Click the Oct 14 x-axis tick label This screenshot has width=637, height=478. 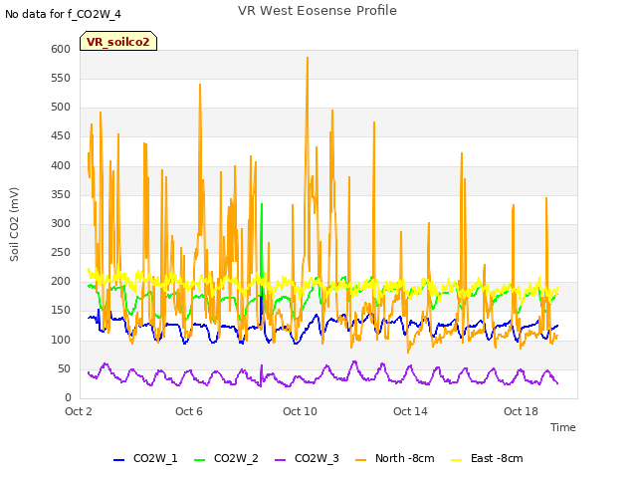coord(410,411)
